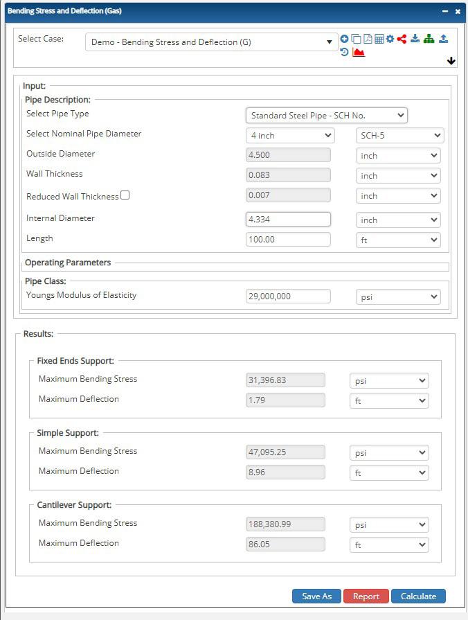Click the blue download icon
468x620 pixels.
point(415,38)
